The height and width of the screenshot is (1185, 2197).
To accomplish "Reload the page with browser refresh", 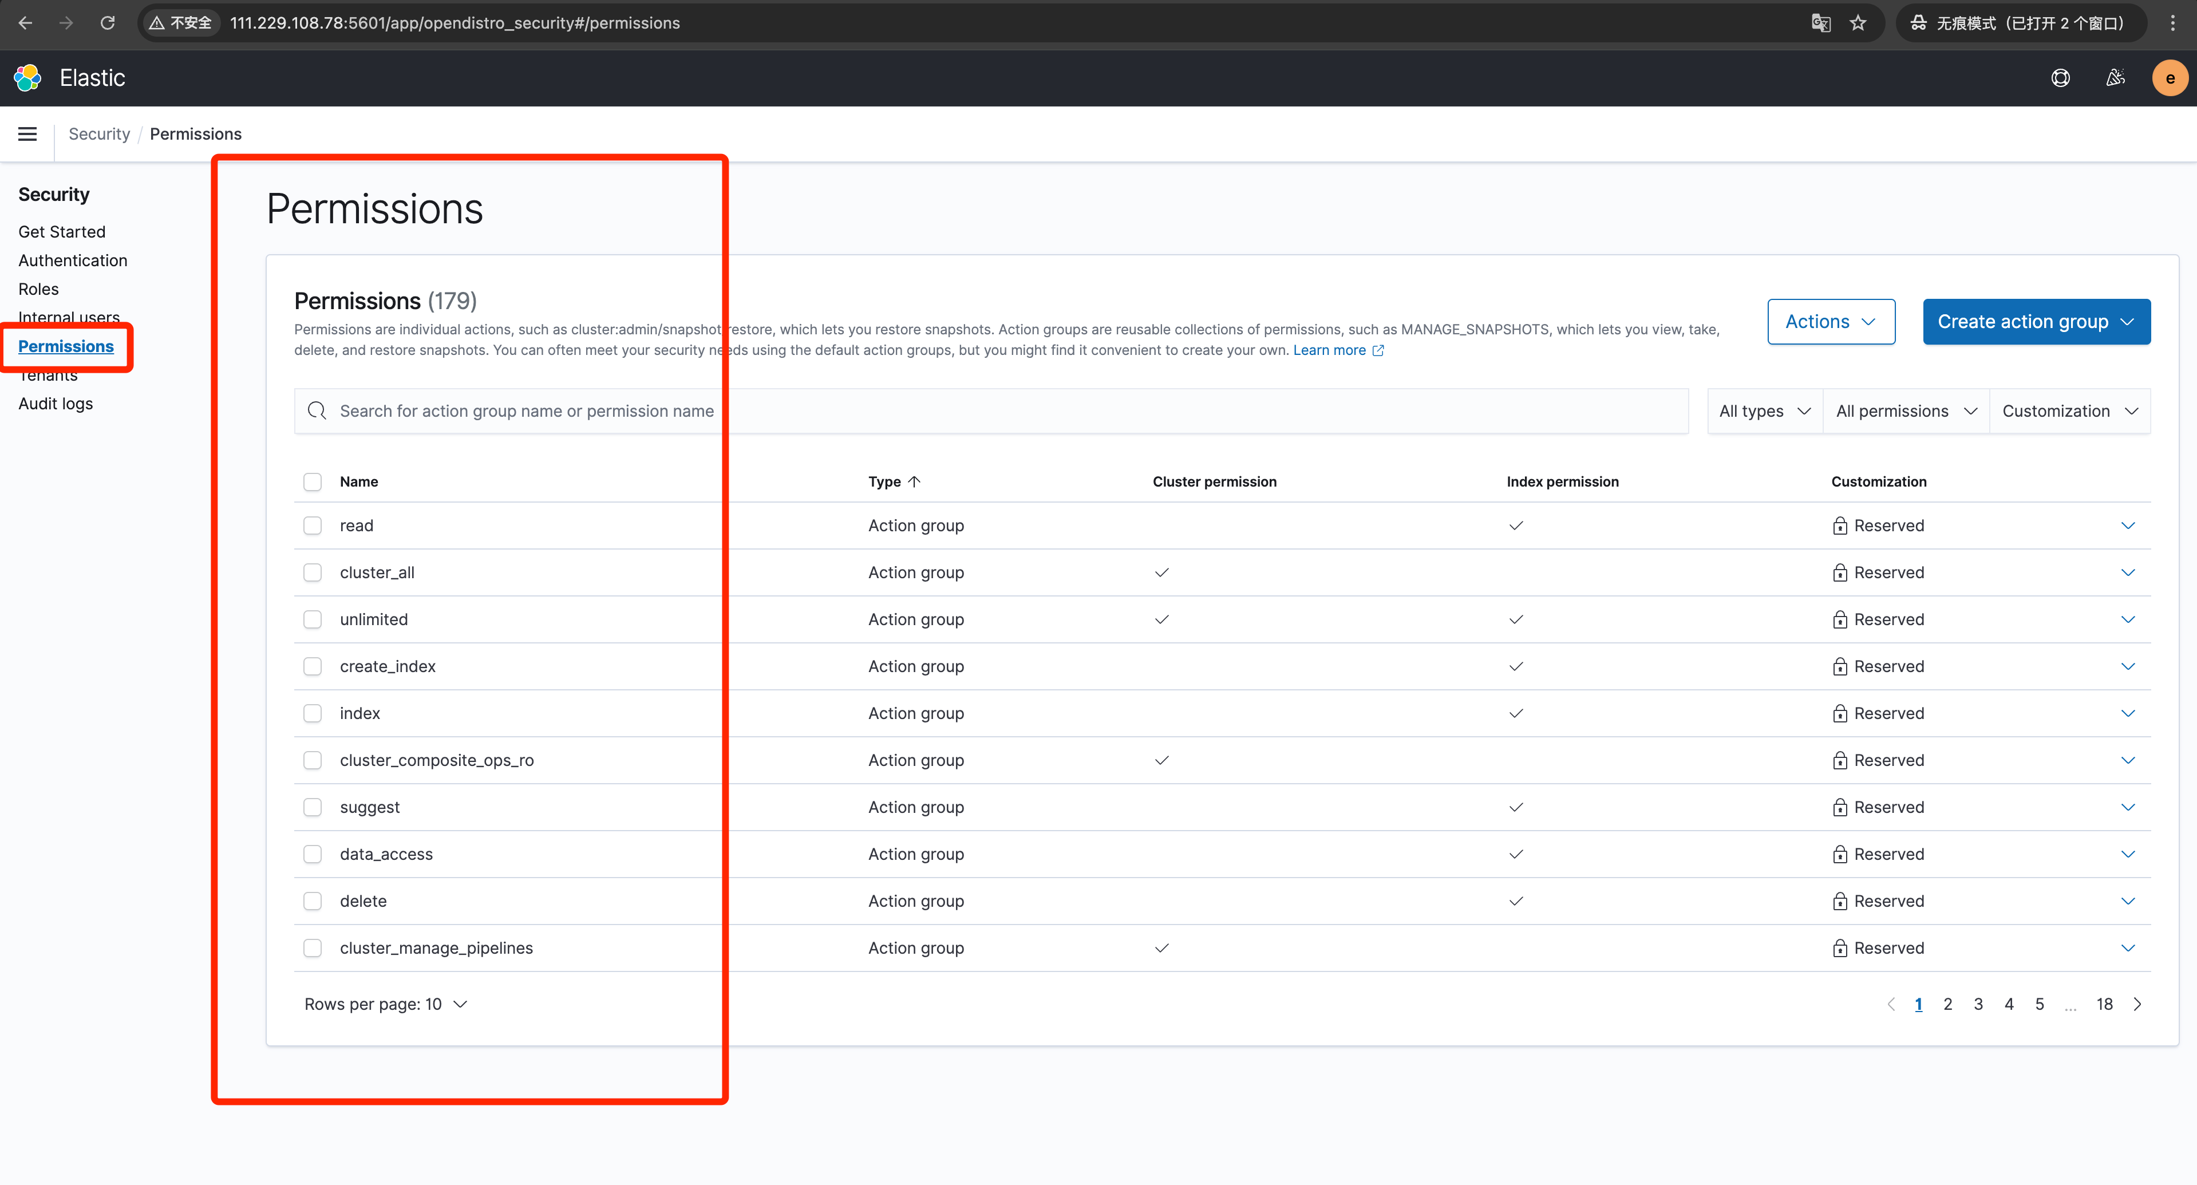I will (108, 23).
